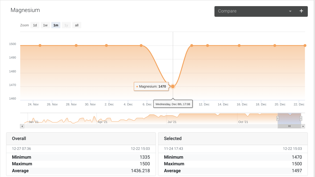Click the Magnesium chart title
The image size is (315, 177).
(25, 10)
